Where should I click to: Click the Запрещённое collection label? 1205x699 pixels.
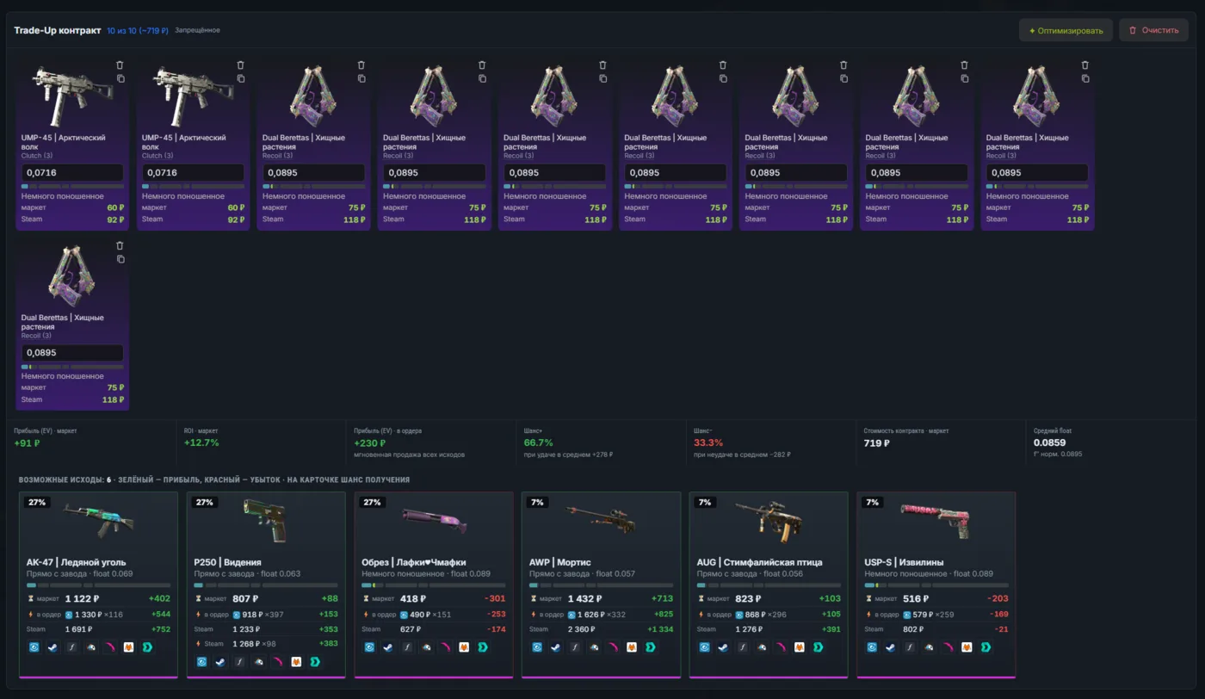point(197,30)
